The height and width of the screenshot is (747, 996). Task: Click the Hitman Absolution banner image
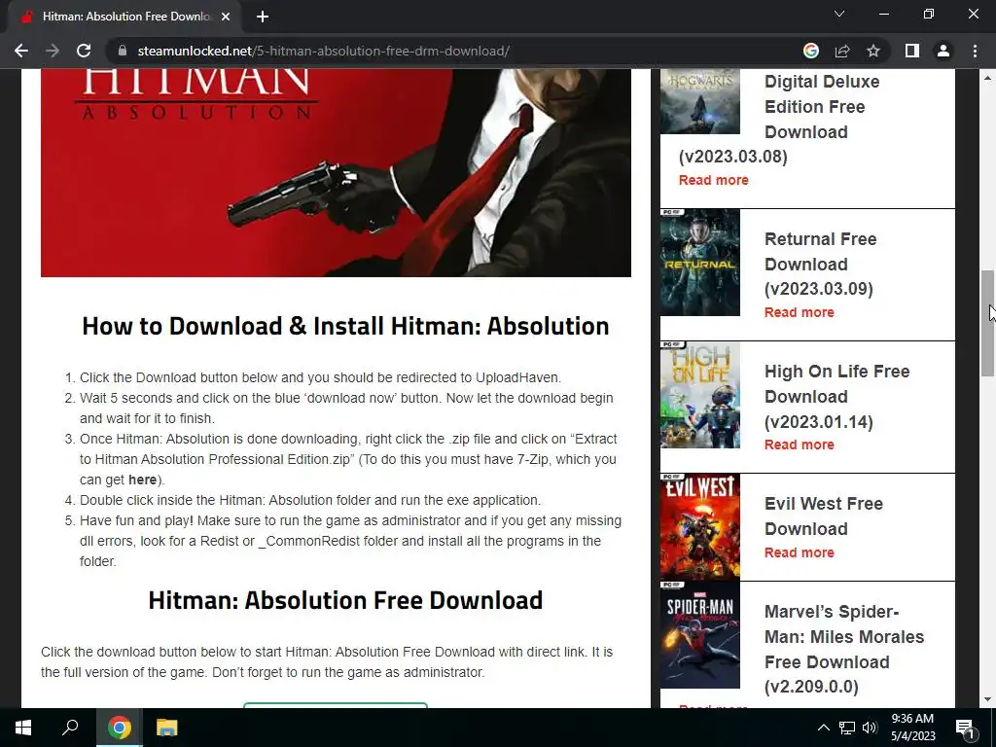[x=336, y=173]
